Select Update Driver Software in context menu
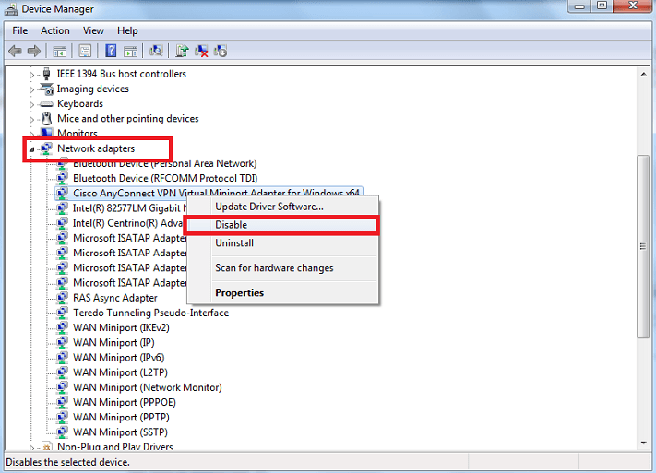Image resolution: width=656 pixels, height=473 pixels. coord(268,207)
